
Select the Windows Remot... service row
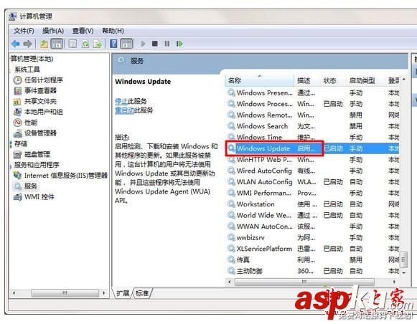(x=313, y=115)
